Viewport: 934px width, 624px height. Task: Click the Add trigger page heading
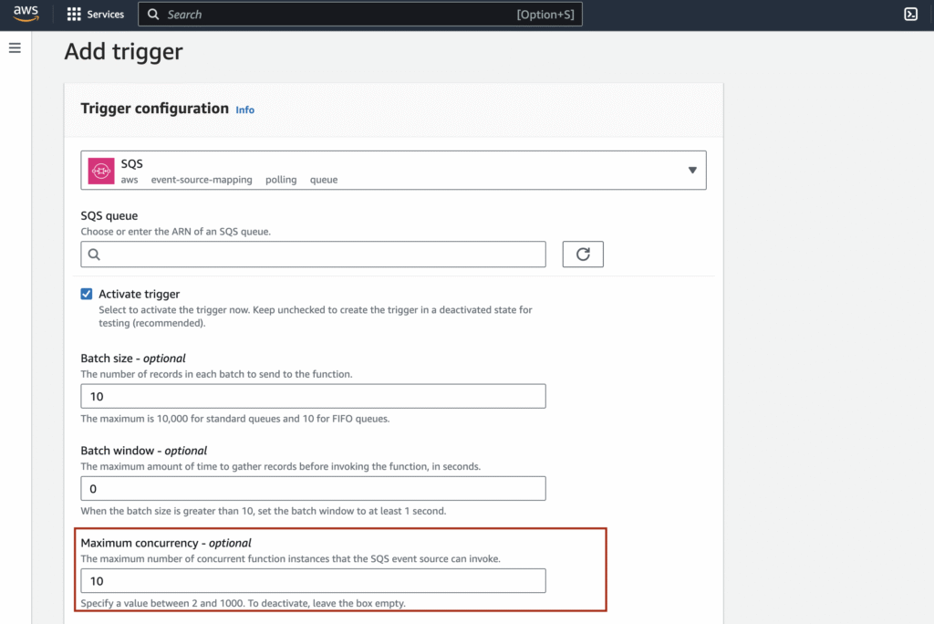[123, 52]
